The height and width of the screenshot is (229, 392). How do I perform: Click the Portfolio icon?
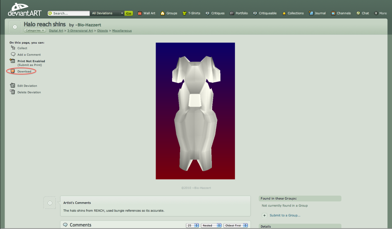232,13
